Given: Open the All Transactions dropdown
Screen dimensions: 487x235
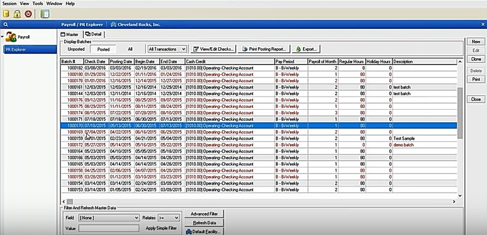Looking at the screenshot, I should tap(167, 49).
